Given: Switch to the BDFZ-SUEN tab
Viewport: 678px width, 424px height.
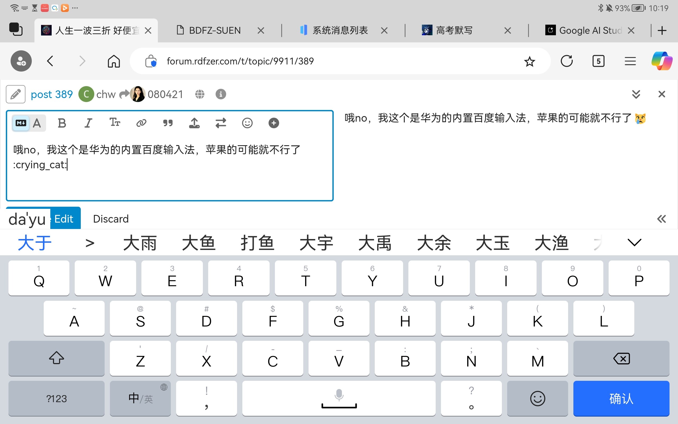Looking at the screenshot, I should pyautogui.click(x=215, y=30).
